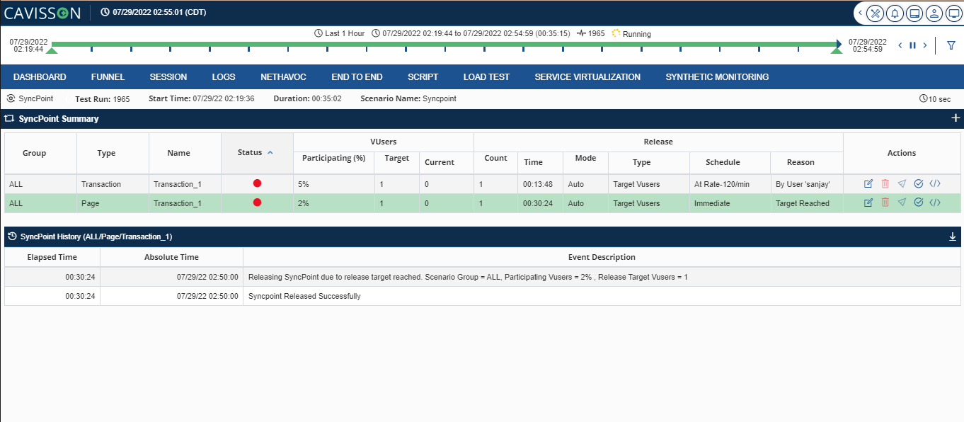This screenshot has width=964, height=422.
Task: Open the LOAD TEST menu
Action: pyautogui.click(x=486, y=76)
